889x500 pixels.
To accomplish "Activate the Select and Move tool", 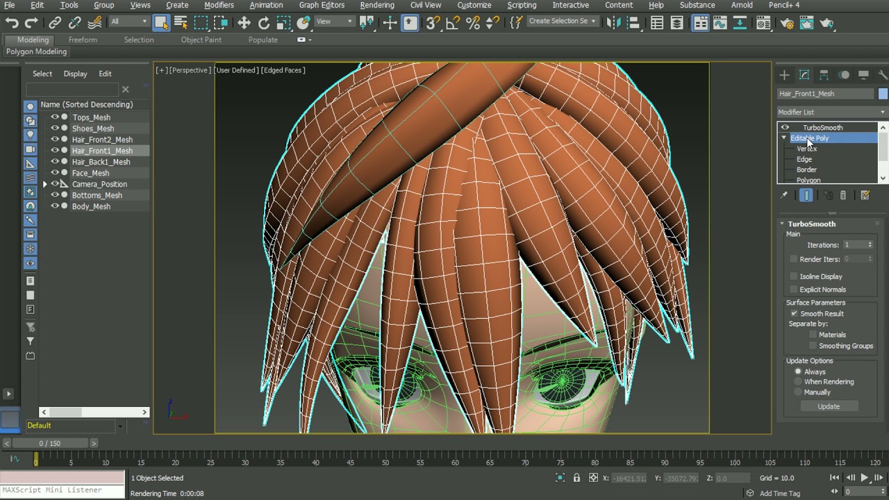I will 244,23.
